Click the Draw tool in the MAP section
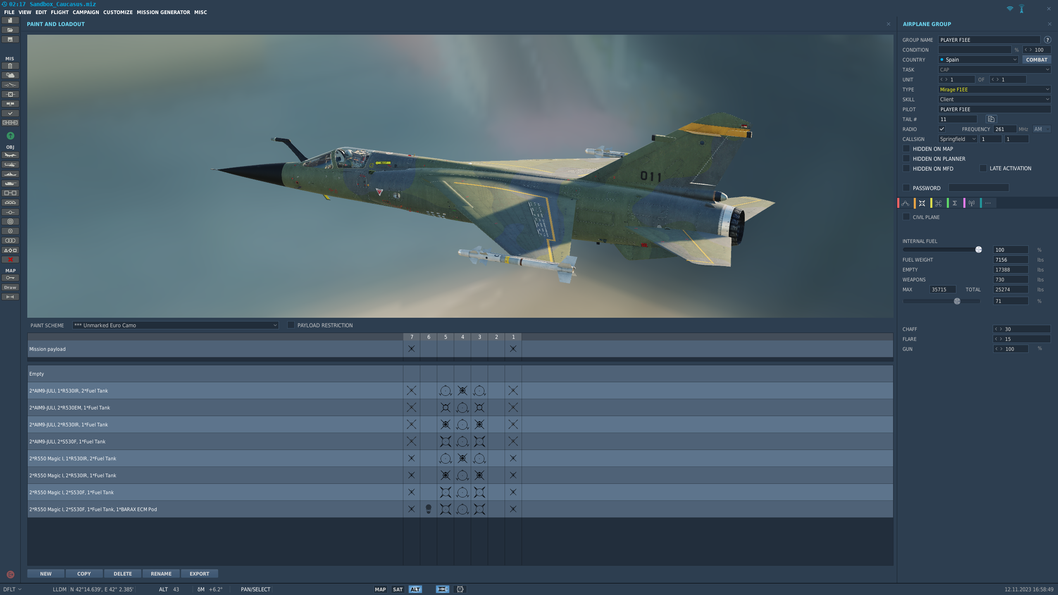The width and height of the screenshot is (1058, 595). (x=10, y=287)
